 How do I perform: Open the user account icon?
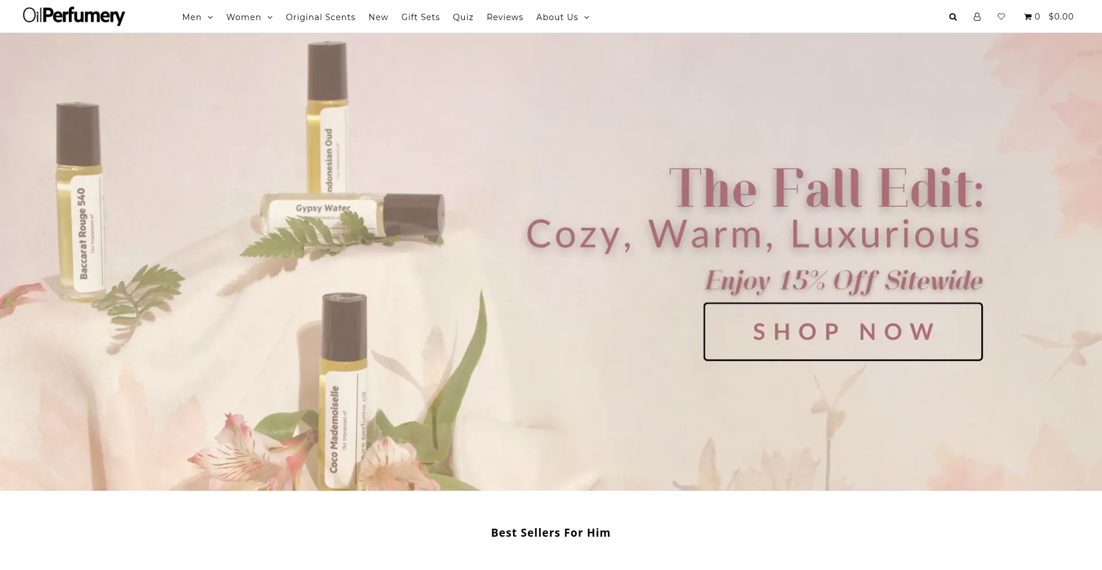977,17
